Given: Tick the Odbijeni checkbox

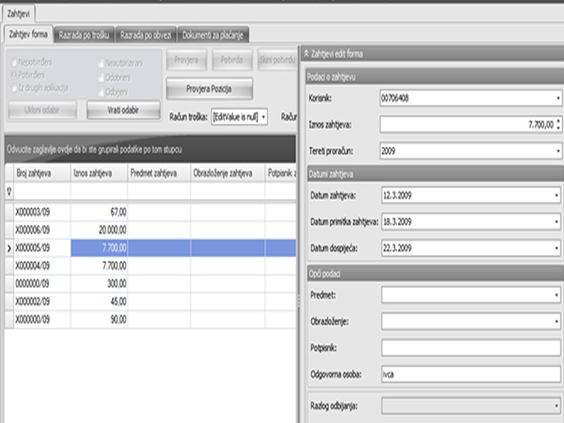Looking at the screenshot, I should tap(101, 92).
